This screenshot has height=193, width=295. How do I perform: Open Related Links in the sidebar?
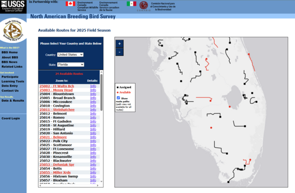tap(12, 67)
